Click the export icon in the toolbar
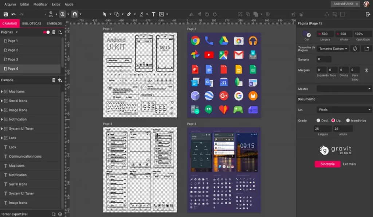373x217 pixels. pos(368,14)
